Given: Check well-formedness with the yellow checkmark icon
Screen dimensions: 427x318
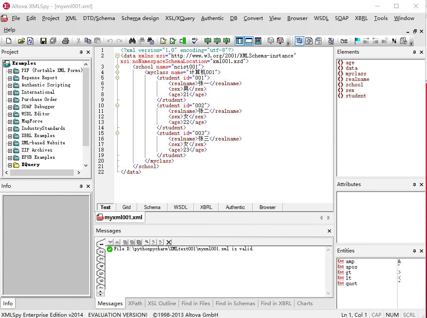Looking at the screenshot, I should (x=163, y=41).
